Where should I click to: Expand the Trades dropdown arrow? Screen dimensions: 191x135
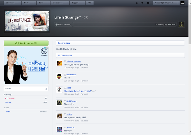[34, 3]
